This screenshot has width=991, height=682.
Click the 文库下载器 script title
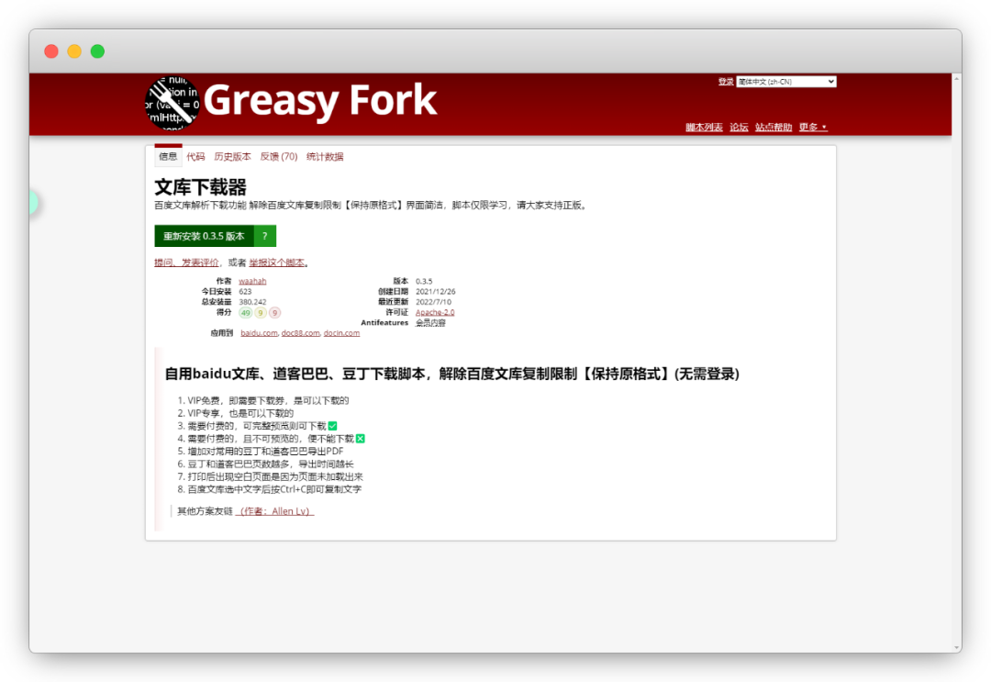click(200, 187)
